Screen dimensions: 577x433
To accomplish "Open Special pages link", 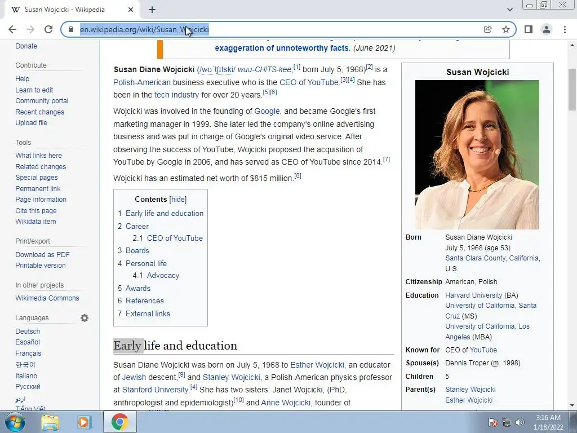I will (37, 178).
